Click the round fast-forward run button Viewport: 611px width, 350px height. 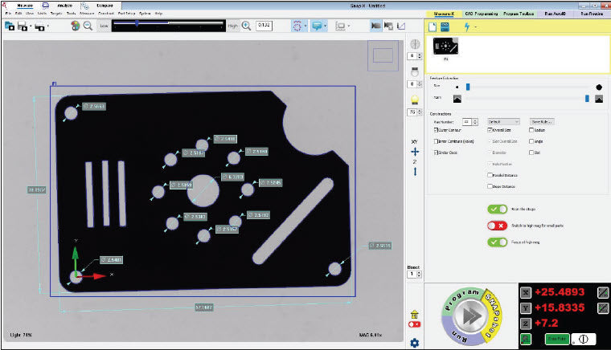click(471, 316)
